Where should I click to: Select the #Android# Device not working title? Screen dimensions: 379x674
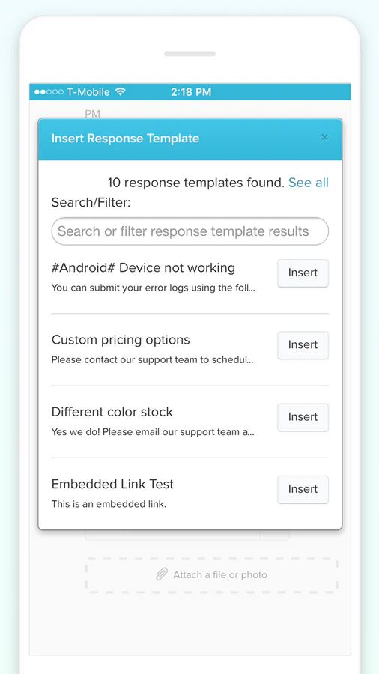[143, 268]
